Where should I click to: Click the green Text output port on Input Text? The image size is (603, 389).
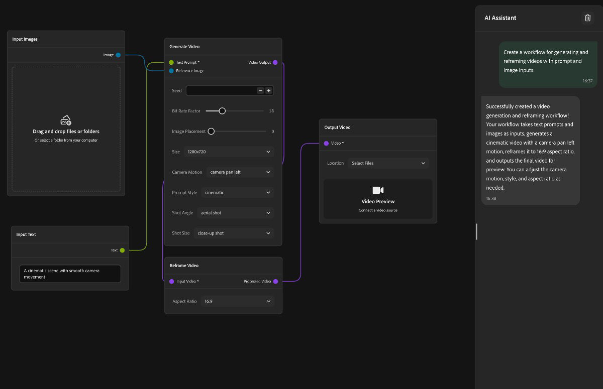pos(121,249)
